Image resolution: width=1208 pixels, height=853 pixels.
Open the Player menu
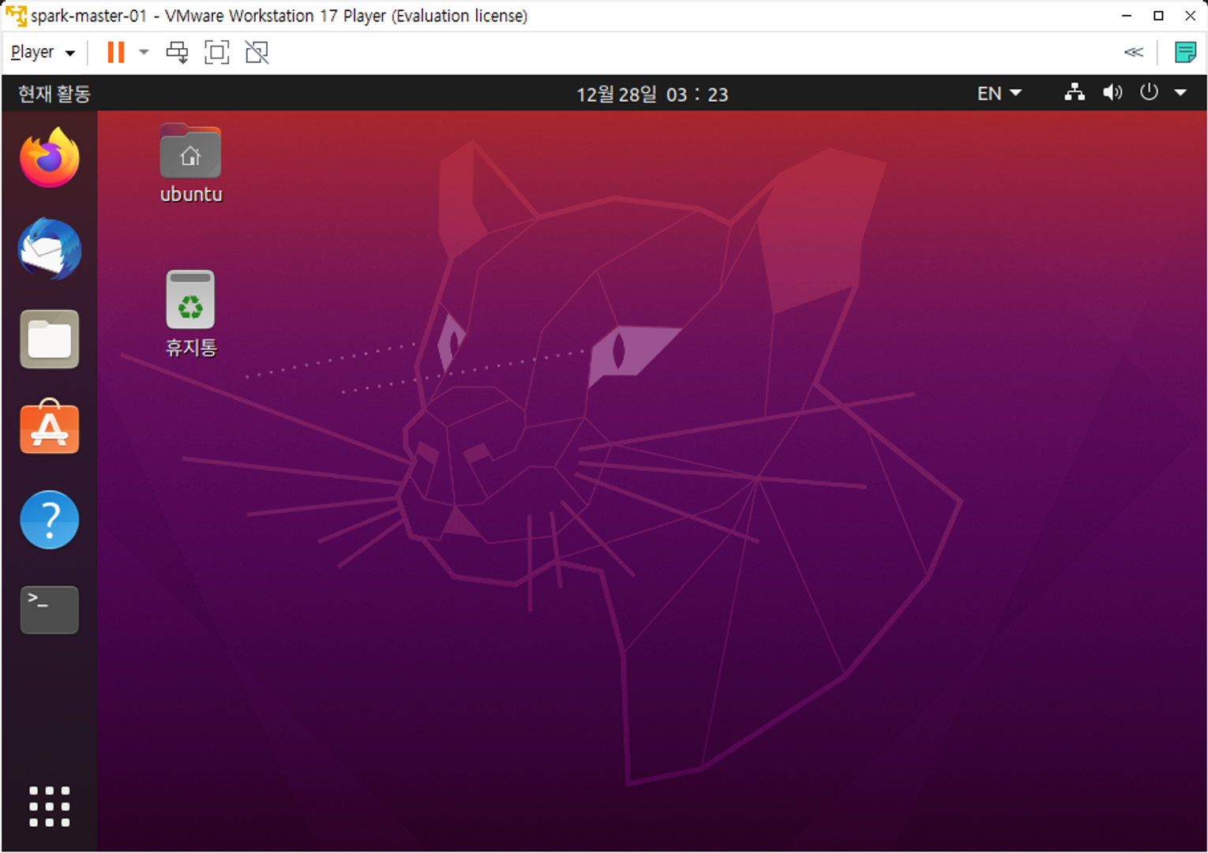pyautogui.click(x=43, y=52)
